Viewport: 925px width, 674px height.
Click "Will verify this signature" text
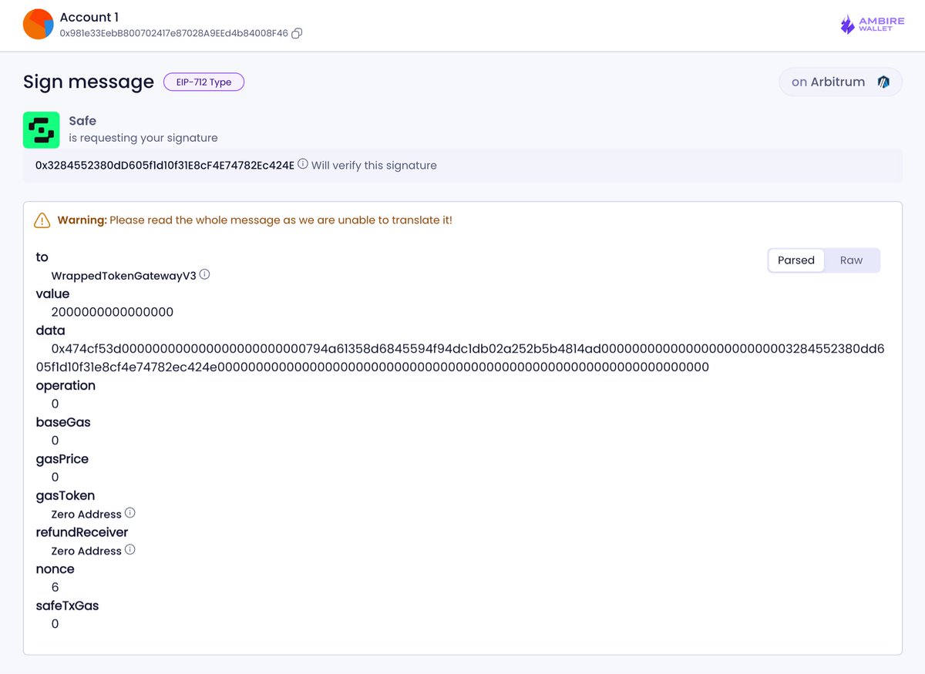pyautogui.click(x=374, y=165)
